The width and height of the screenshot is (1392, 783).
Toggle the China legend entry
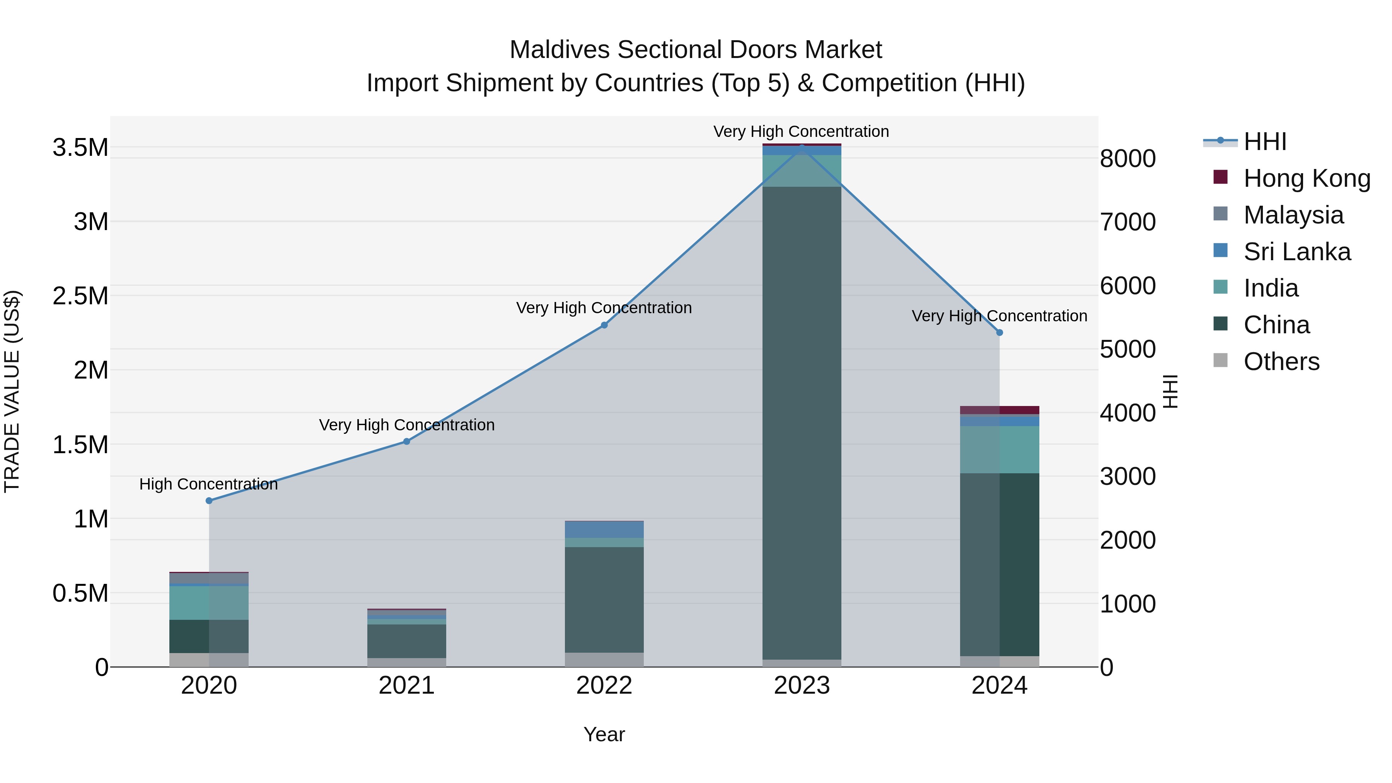click(1261, 325)
